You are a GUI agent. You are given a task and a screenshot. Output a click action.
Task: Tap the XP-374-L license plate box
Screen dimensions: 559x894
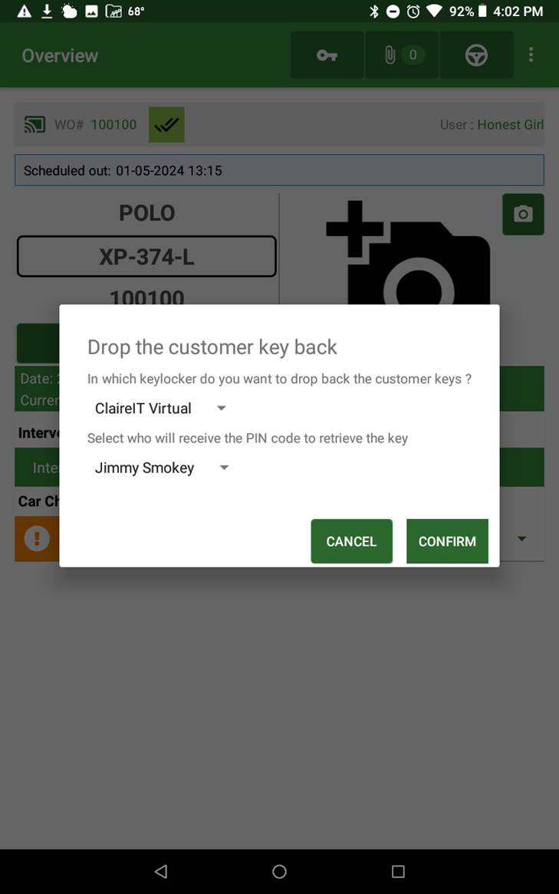pyautogui.click(x=146, y=257)
